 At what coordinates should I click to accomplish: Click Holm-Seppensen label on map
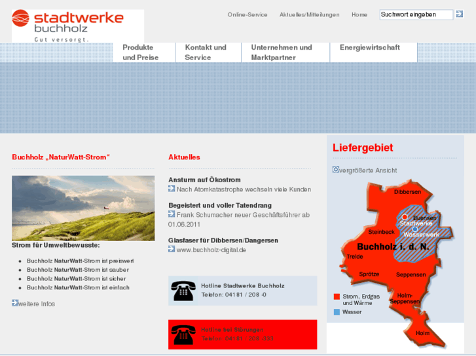click(x=405, y=299)
